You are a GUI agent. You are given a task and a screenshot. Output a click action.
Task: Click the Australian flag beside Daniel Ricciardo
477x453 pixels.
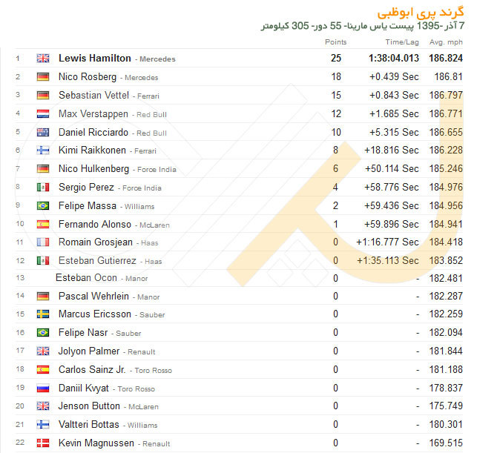pyautogui.click(x=43, y=132)
